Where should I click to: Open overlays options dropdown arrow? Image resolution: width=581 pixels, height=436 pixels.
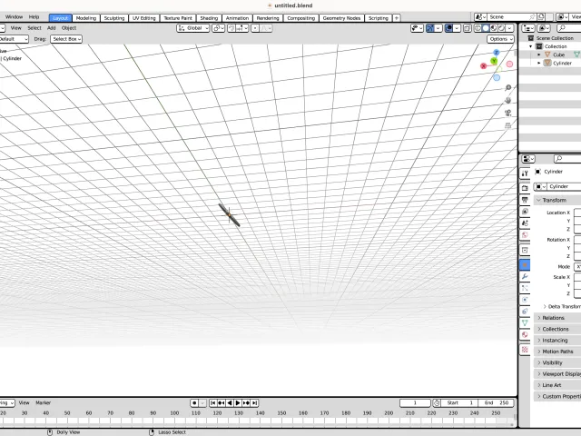coord(457,28)
